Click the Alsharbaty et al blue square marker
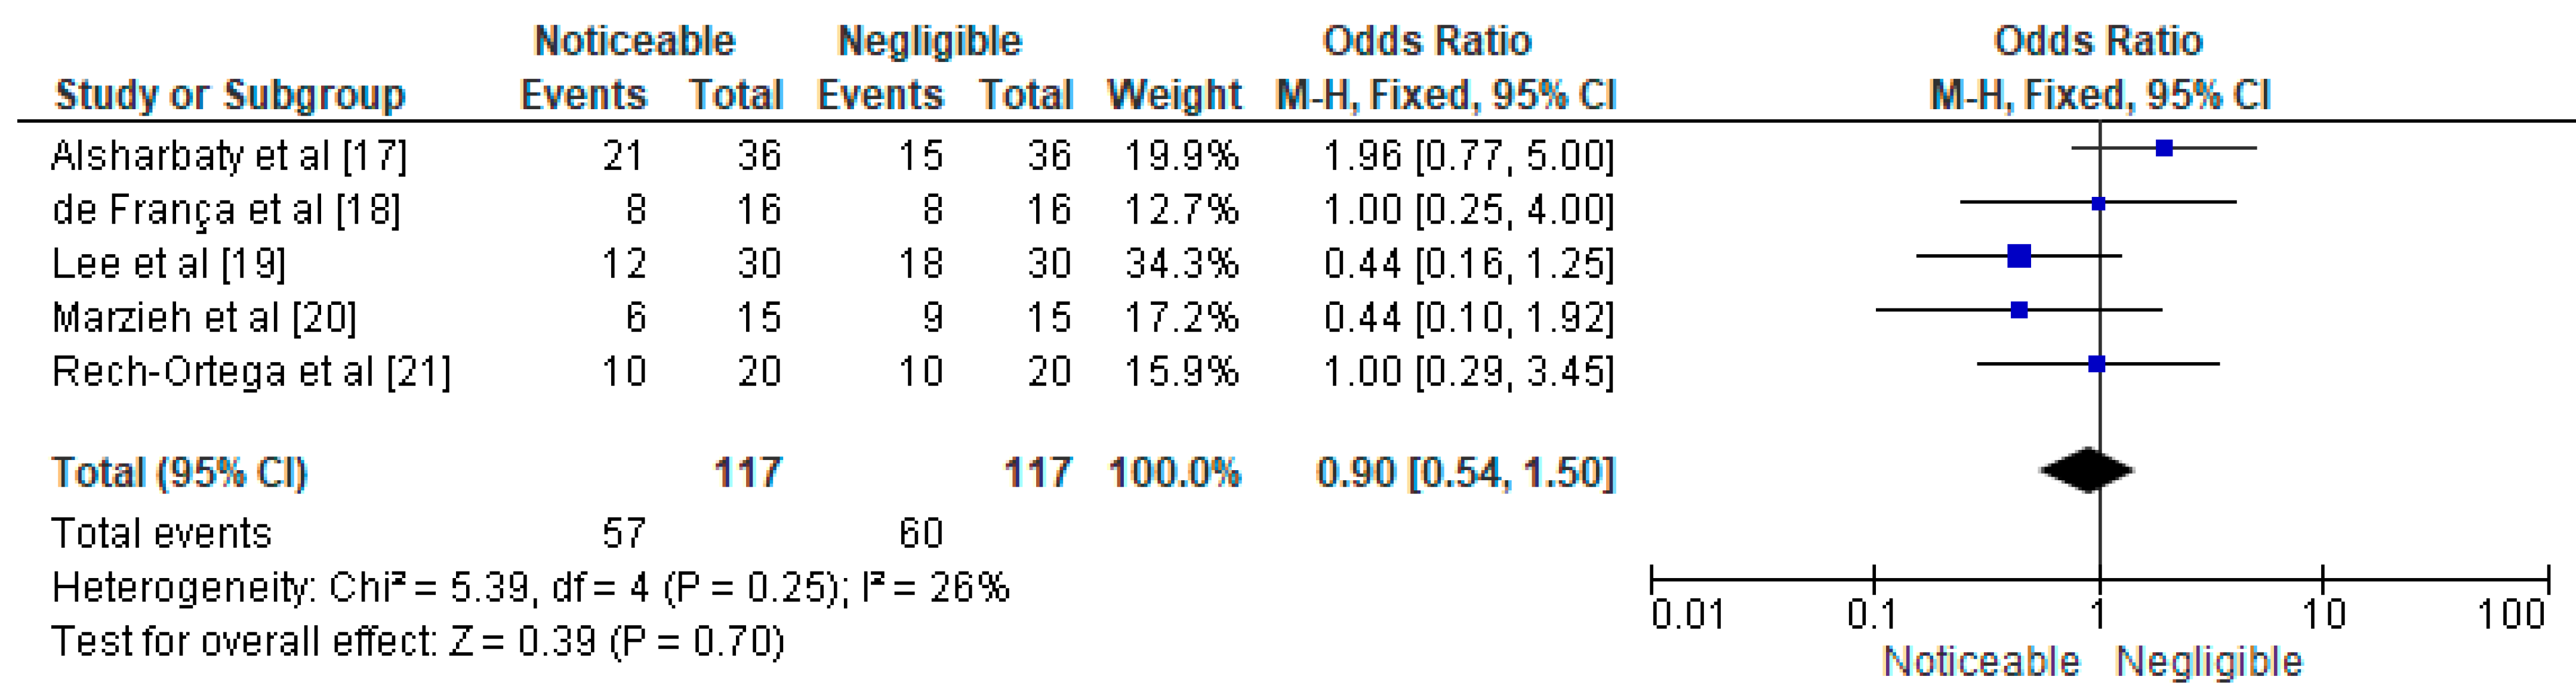 (2164, 148)
